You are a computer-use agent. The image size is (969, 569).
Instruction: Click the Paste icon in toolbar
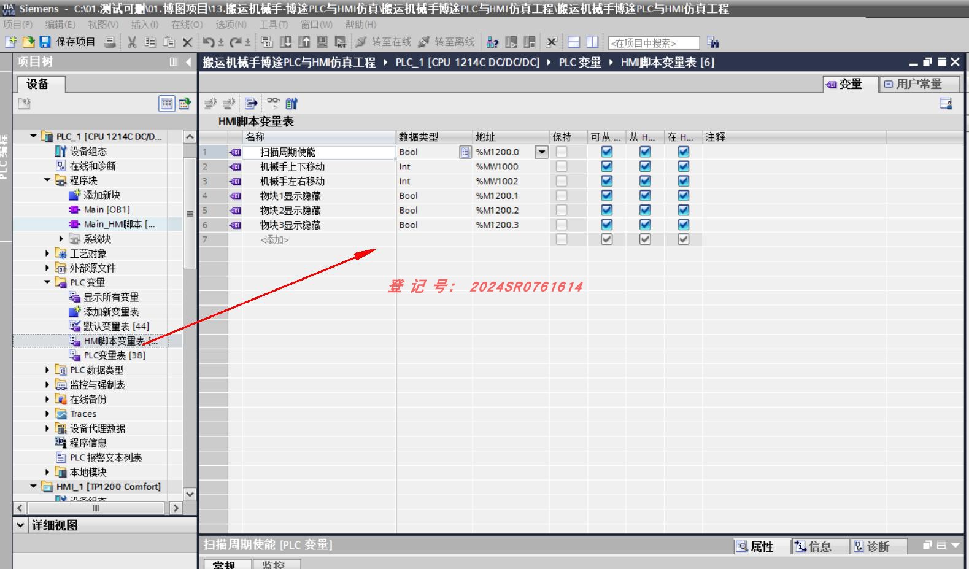tap(169, 42)
